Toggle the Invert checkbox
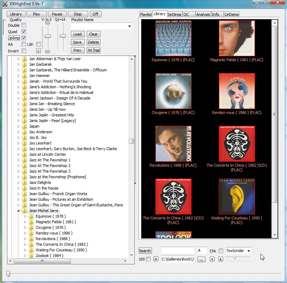Viewport: 287px width, 283px height. click(x=24, y=51)
